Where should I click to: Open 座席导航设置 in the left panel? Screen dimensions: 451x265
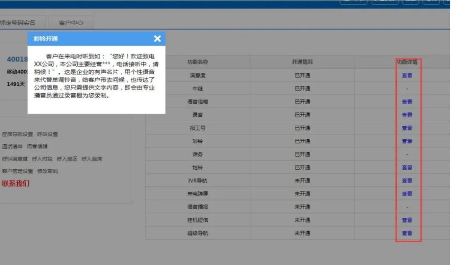point(17,134)
